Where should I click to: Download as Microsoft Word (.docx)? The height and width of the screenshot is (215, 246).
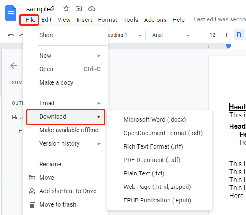tap(159, 119)
